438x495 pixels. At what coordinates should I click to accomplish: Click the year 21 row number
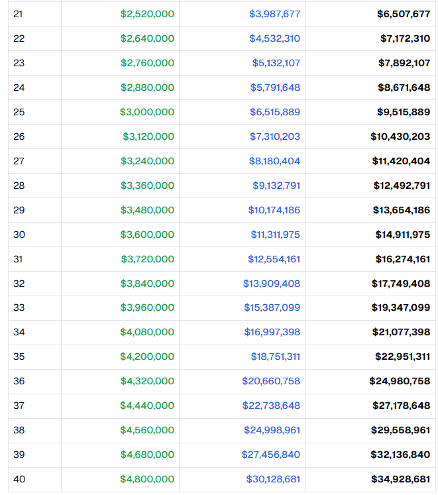click(18, 14)
